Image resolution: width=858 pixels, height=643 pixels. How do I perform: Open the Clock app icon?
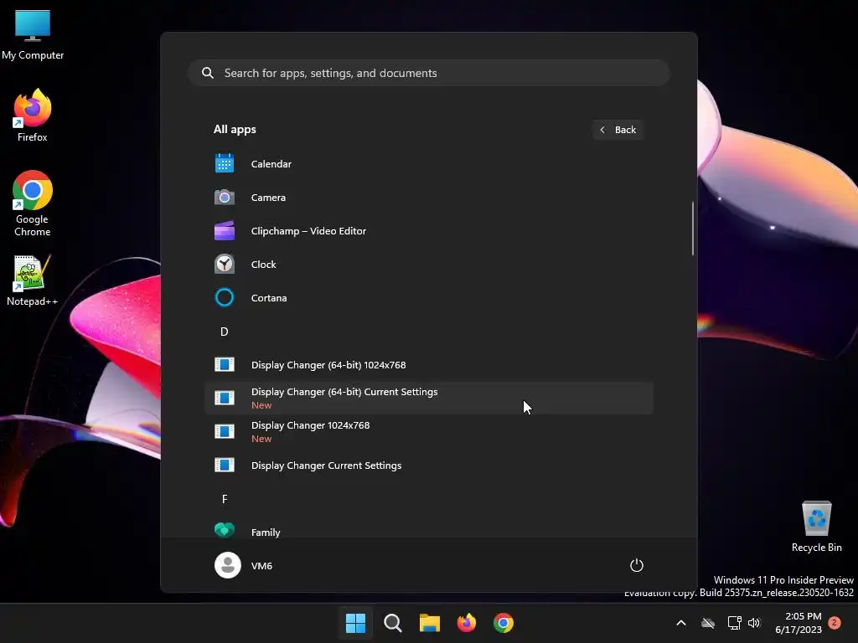(225, 264)
